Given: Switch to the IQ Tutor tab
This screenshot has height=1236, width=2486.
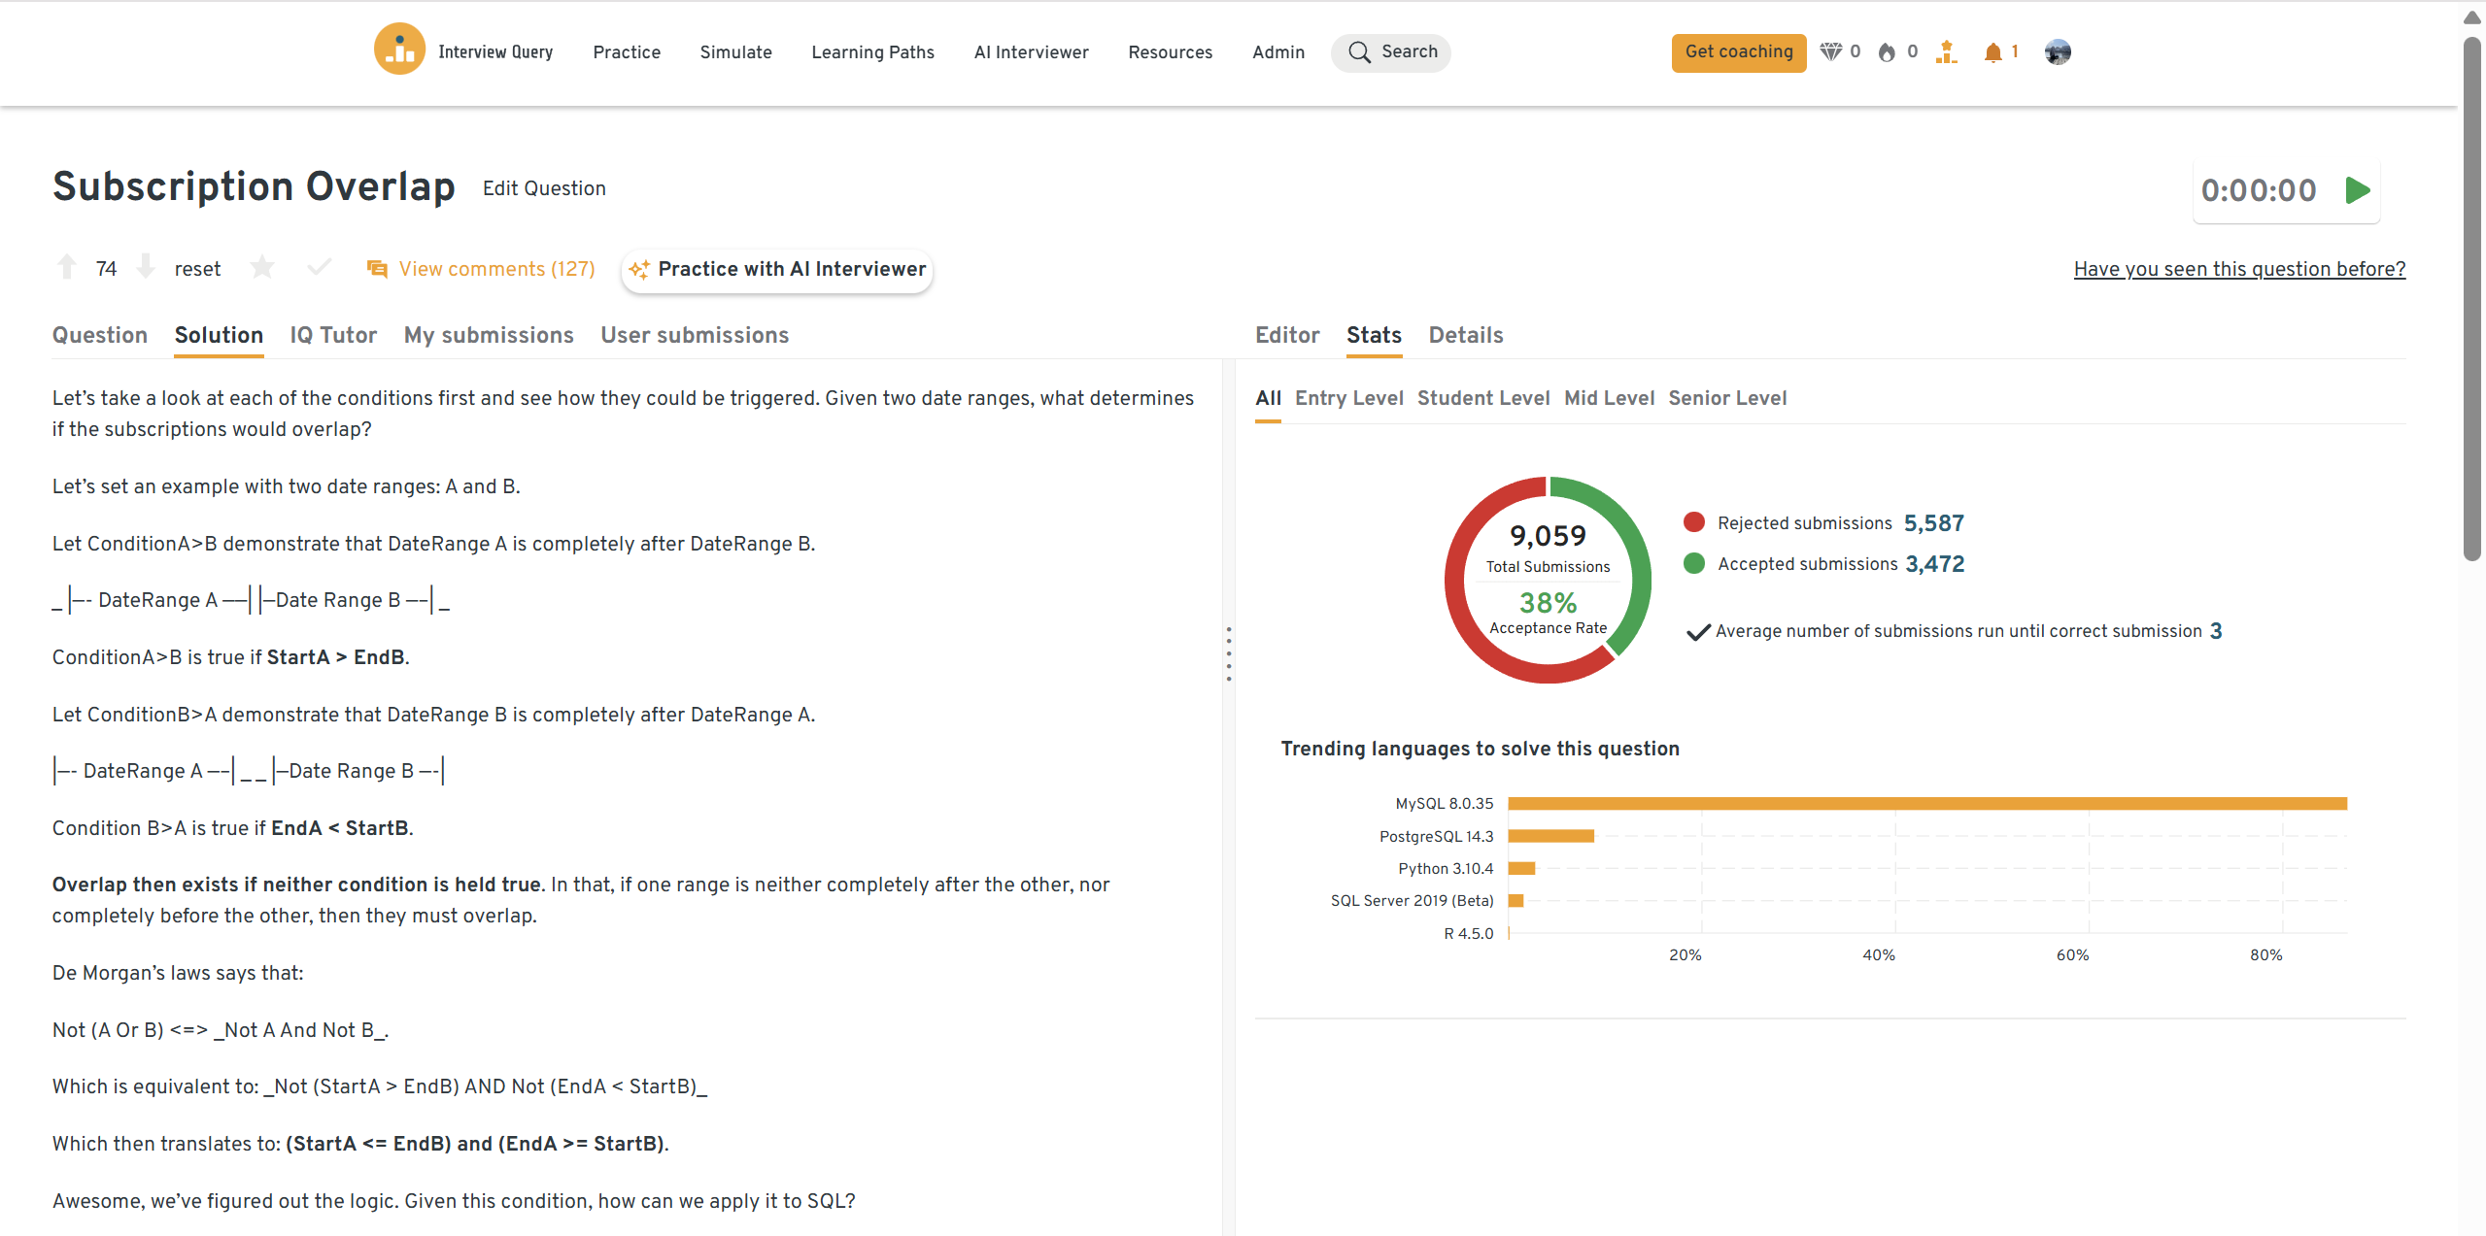Looking at the screenshot, I should [x=333, y=335].
